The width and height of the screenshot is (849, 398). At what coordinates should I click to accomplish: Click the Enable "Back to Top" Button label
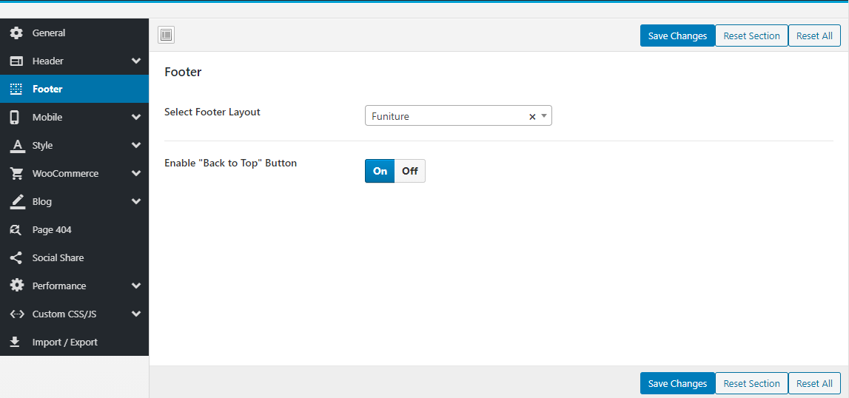coord(231,163)
